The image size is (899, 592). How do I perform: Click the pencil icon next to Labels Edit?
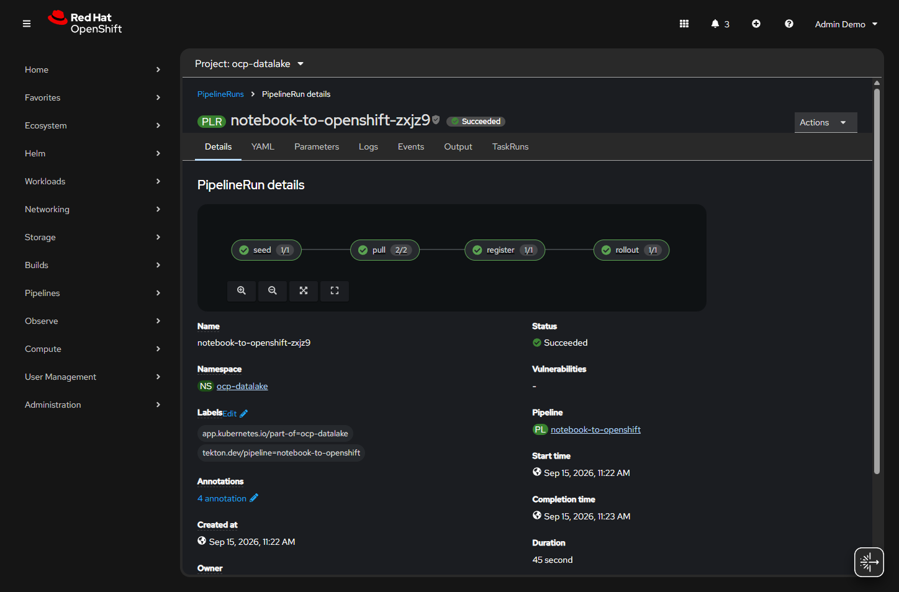pos(244,414)
